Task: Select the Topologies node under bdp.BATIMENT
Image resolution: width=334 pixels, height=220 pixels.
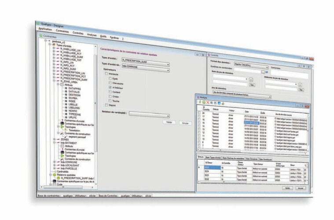Action: [x=70, y=156]
